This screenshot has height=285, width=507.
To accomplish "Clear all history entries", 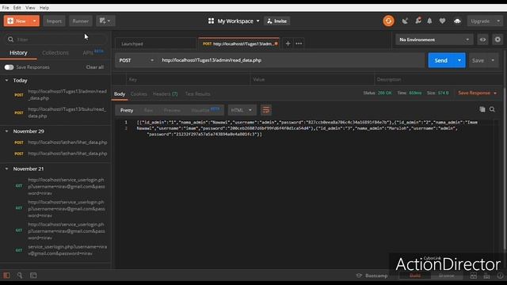I will [95, 67].
